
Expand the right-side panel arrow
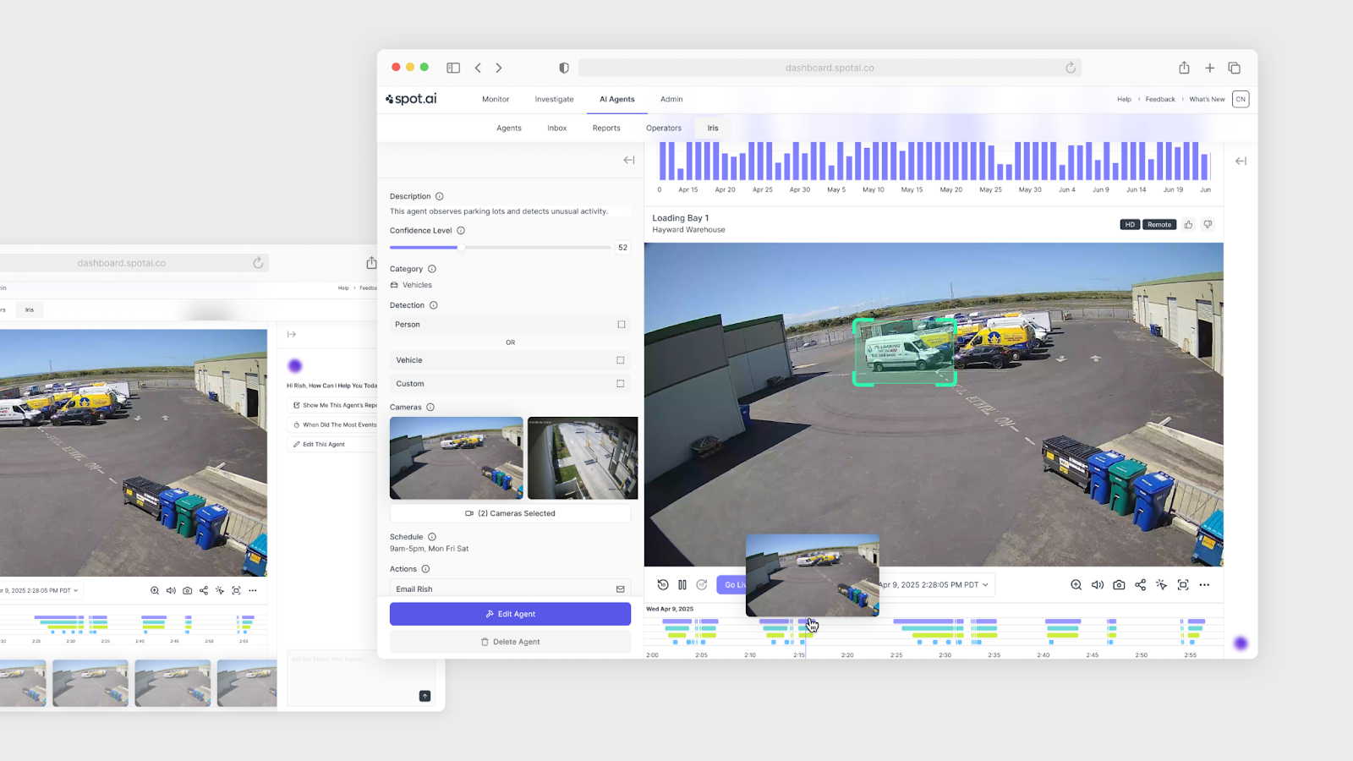click(1241, 161)
